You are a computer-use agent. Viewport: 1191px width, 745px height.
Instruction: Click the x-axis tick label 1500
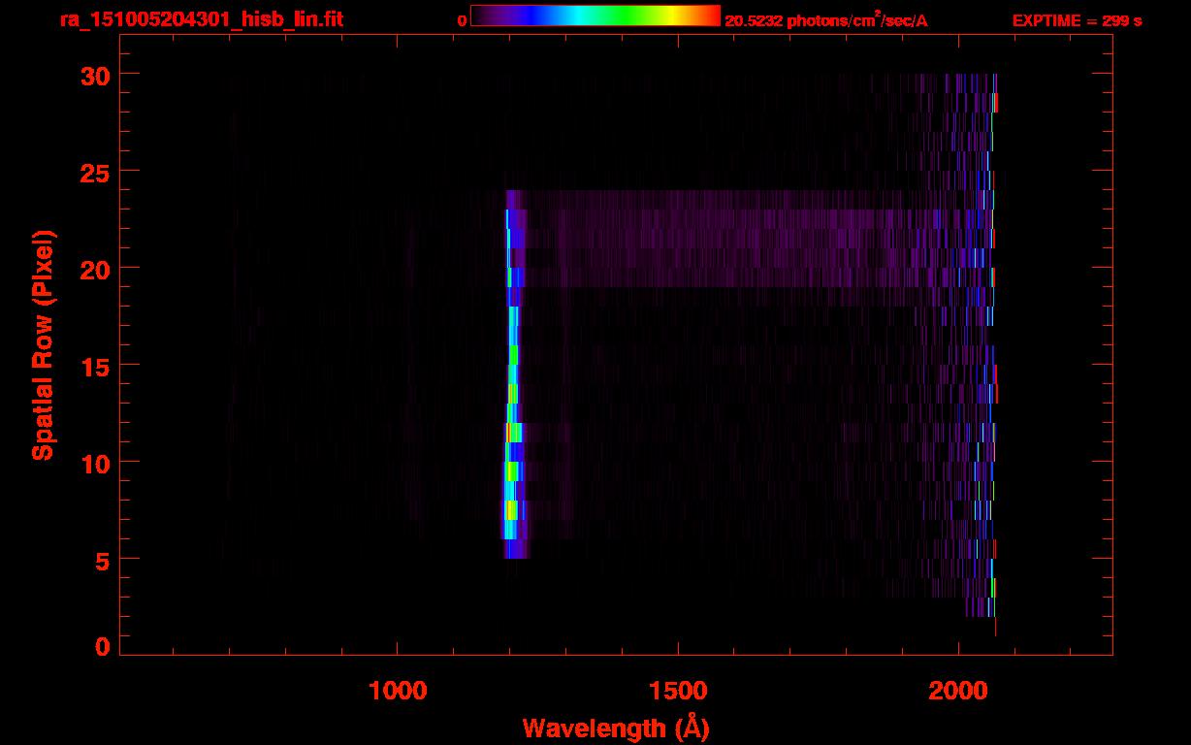(x=678, y=691)
